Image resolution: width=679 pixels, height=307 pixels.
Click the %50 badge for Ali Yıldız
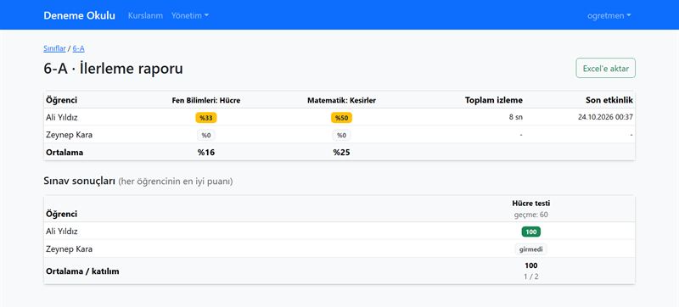click(x=342, y=118)
